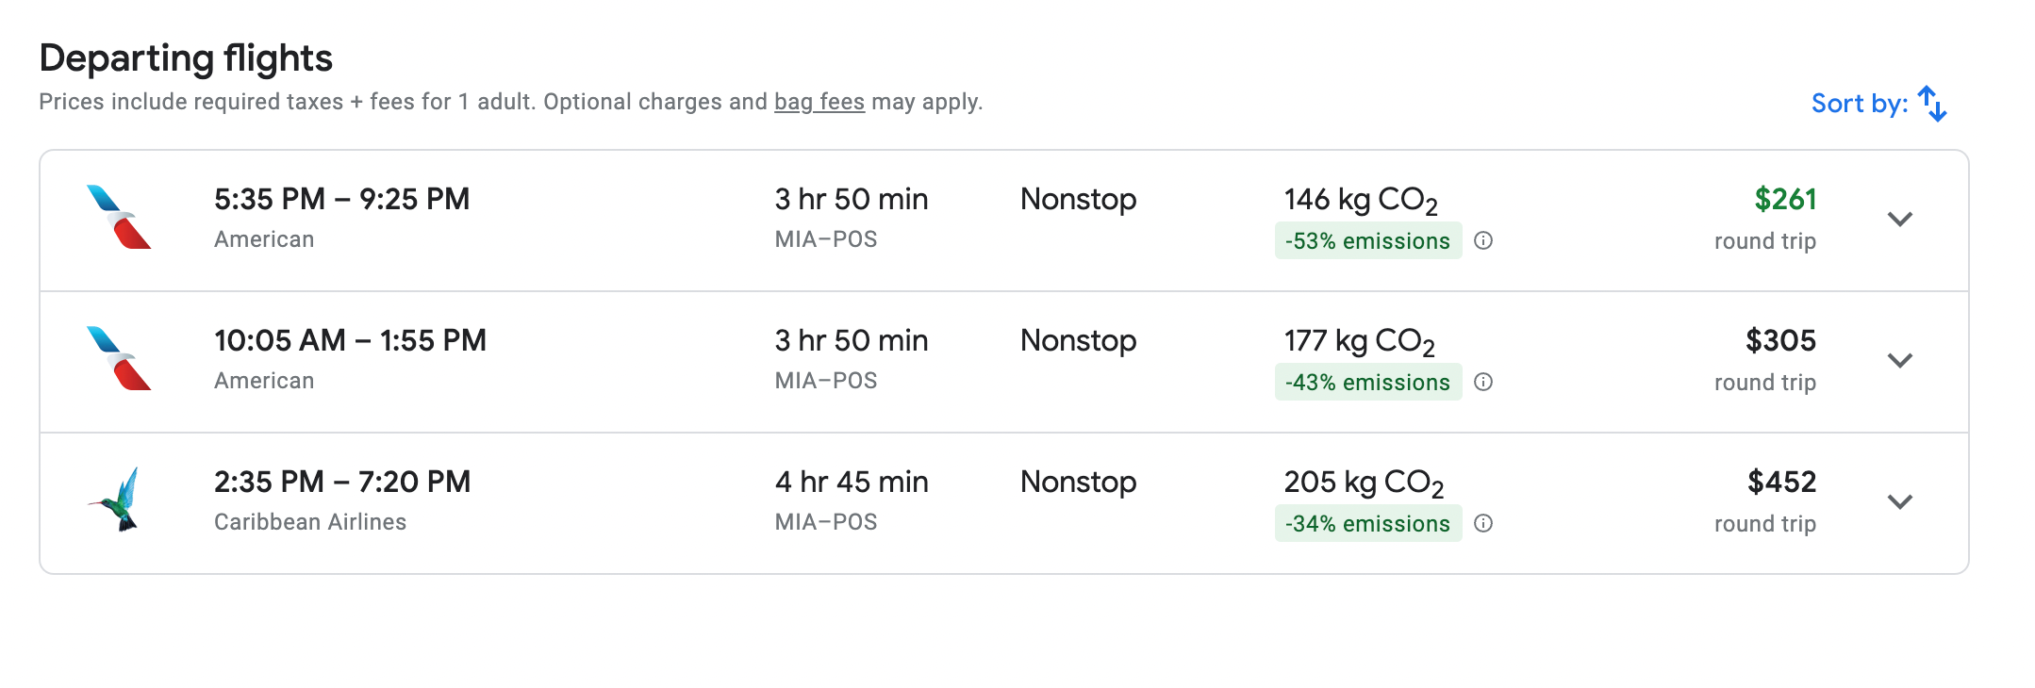2035x688 pixels.
Task: Expand the $452 Caribbean Airlines flight
Action: (x=1899, y=502)
